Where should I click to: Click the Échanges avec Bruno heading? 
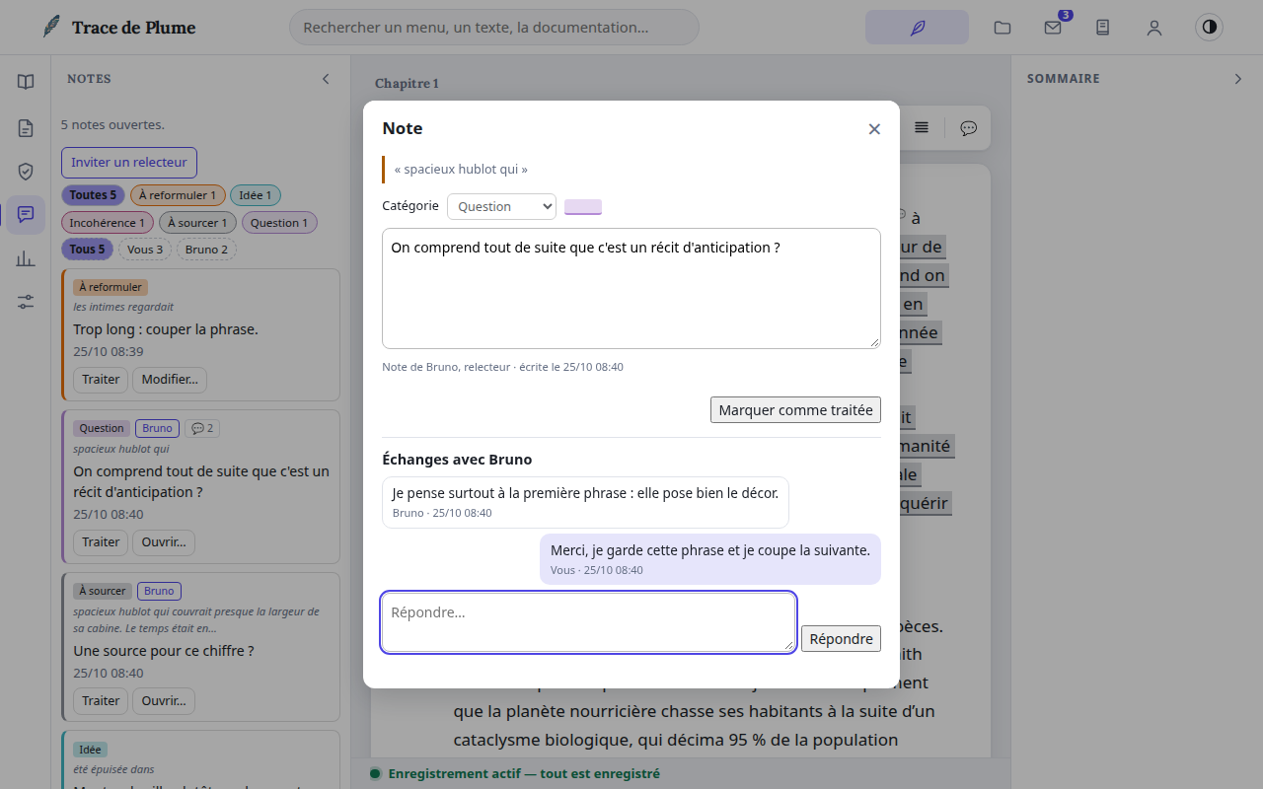coord(457,460)
